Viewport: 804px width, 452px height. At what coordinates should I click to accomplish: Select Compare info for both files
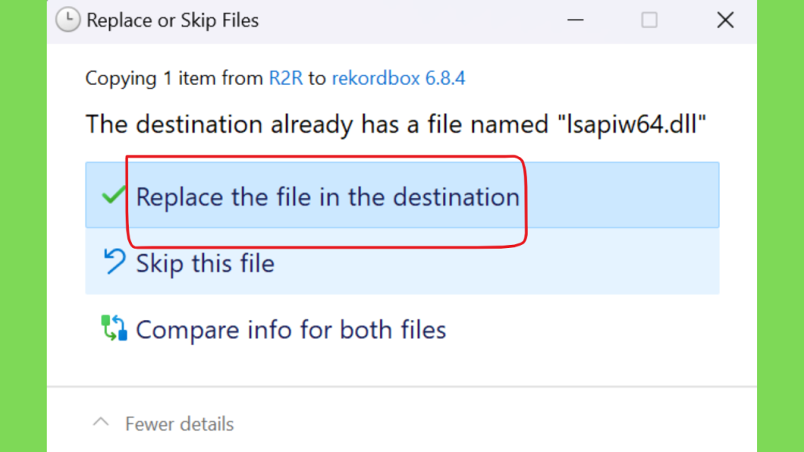click(x=291, y=329)
